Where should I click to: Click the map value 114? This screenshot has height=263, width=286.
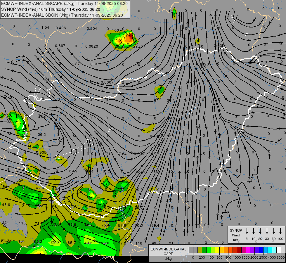(203, 118)
